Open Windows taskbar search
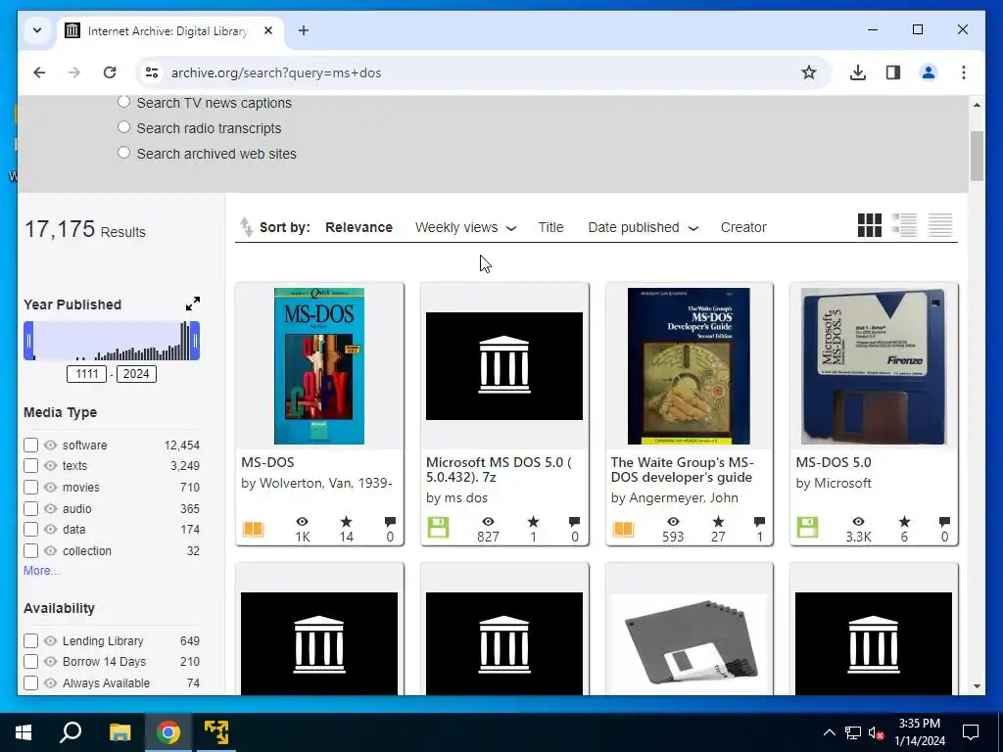 coord(71,732)
